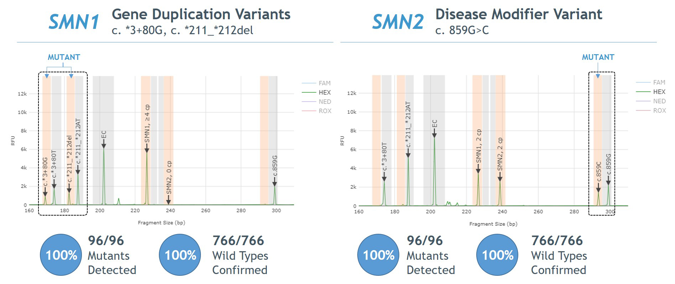Click the 'SMN1, 2 cp' peak arrow marker

click(478, 170)
